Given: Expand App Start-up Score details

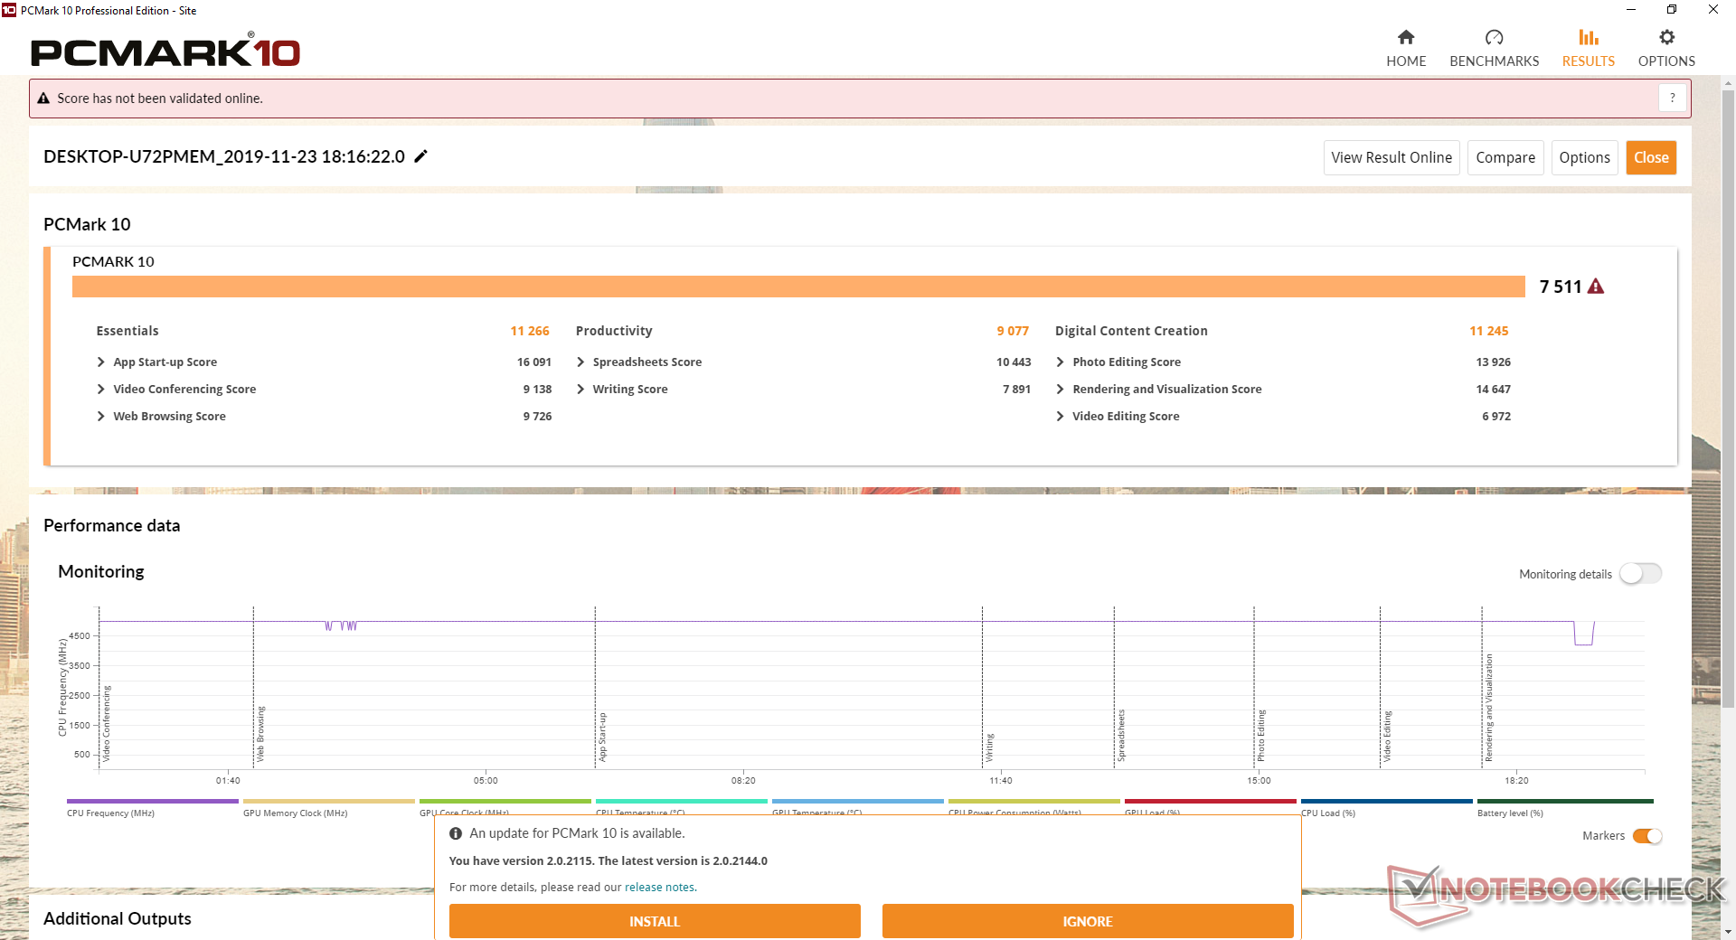Looking at the screenshot, I should [x=100, y=362].
